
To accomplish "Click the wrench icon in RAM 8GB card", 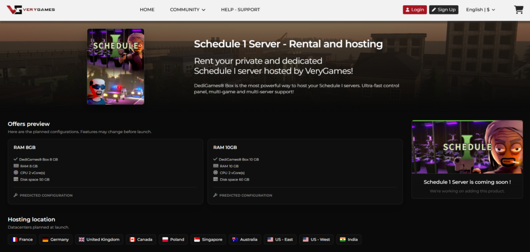I will [x=16, y=195].
